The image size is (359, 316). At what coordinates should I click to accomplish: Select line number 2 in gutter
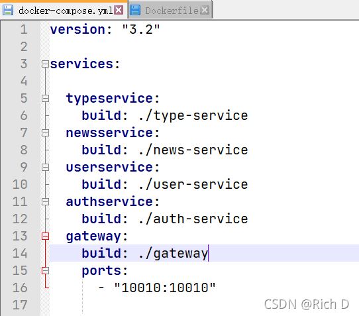24,47
